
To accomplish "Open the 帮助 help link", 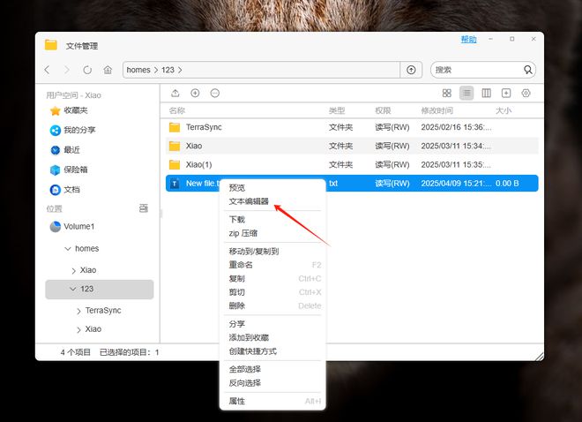I will click(468, 40).
